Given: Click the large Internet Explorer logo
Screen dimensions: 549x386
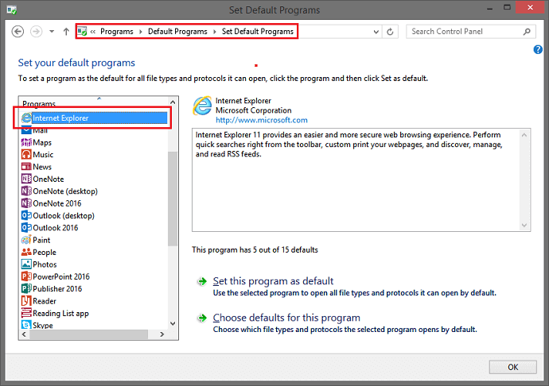Looking at the screenshot, I should point(202,106).
